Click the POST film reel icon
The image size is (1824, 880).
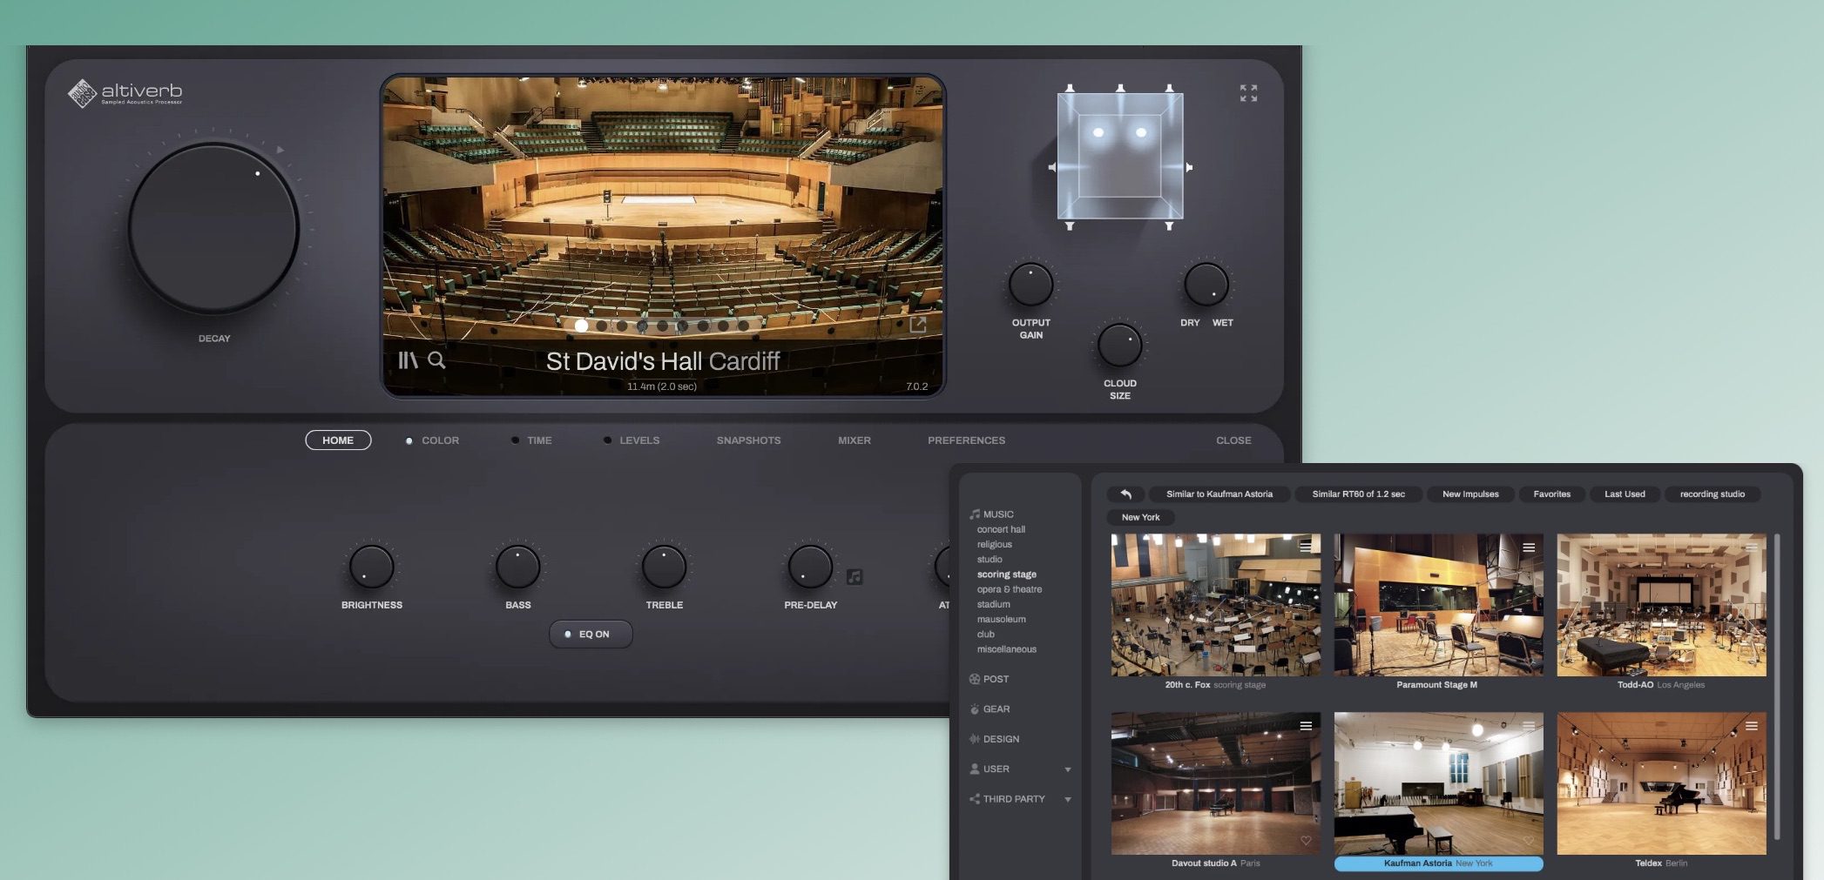coord(975,679)
